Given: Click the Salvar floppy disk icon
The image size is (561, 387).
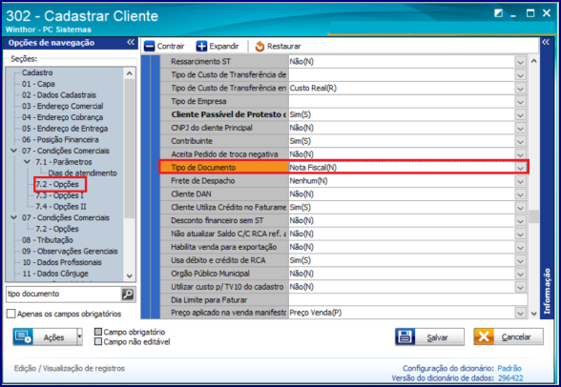Looking at the screenshot, I should (x=405, y=337).
